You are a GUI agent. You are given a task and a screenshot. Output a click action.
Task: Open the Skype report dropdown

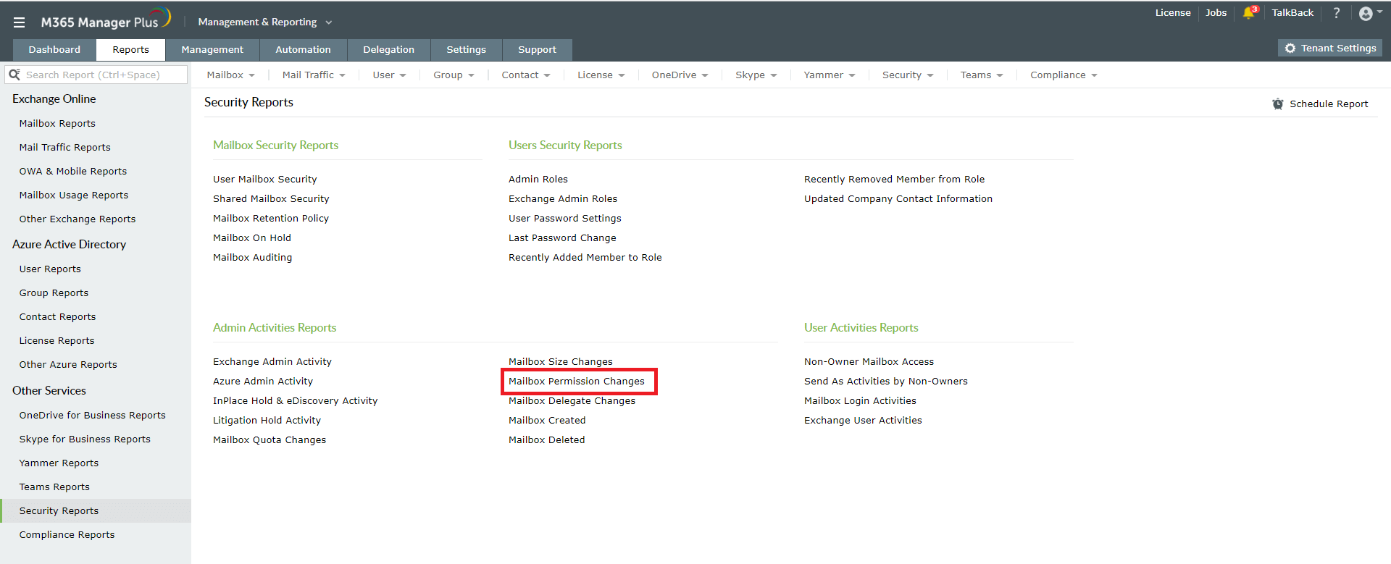pos(756,75)
